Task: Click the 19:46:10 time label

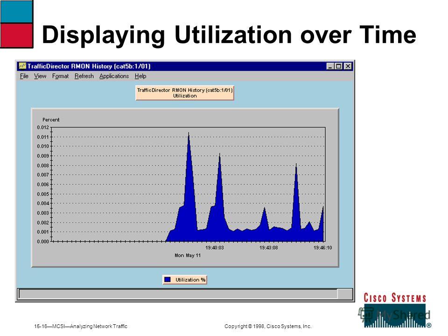Action: tap(322, 248)
